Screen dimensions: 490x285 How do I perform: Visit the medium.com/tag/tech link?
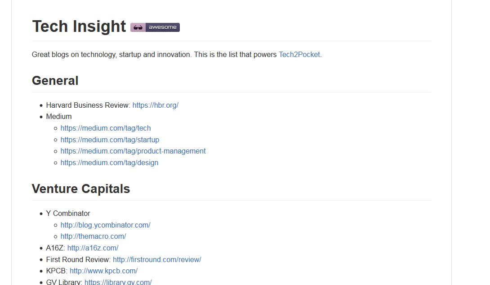click(x=106, y=128)
